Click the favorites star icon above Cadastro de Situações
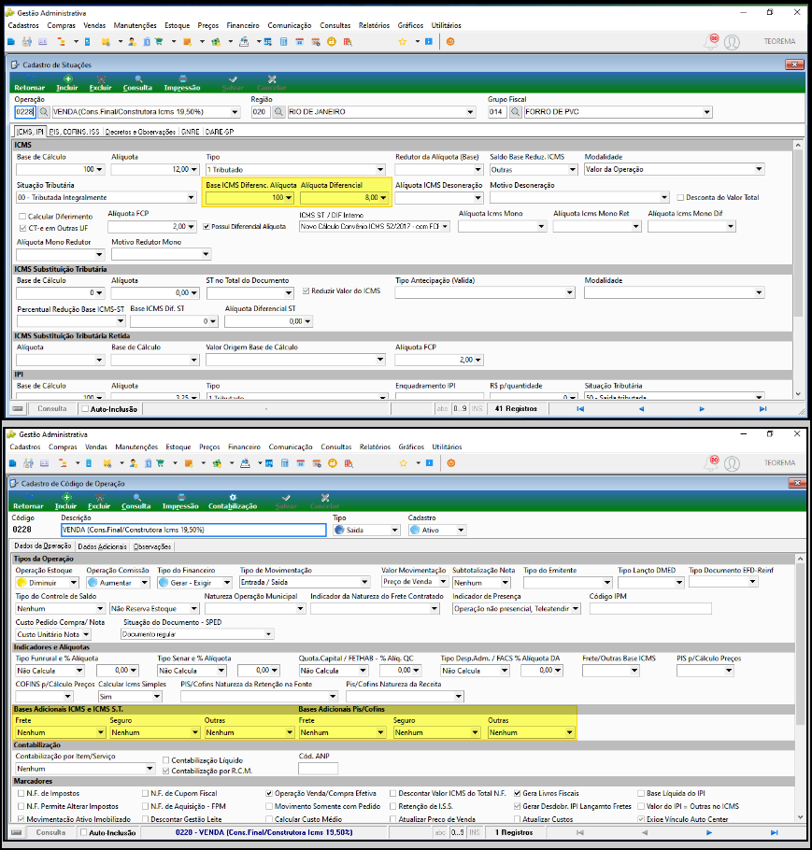Screen dimensions: 812x850 [403, 42]
